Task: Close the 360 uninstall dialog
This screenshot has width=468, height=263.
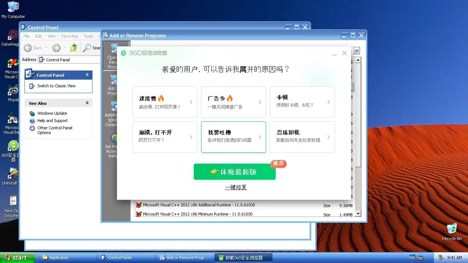Action: [x=344, y=53]
